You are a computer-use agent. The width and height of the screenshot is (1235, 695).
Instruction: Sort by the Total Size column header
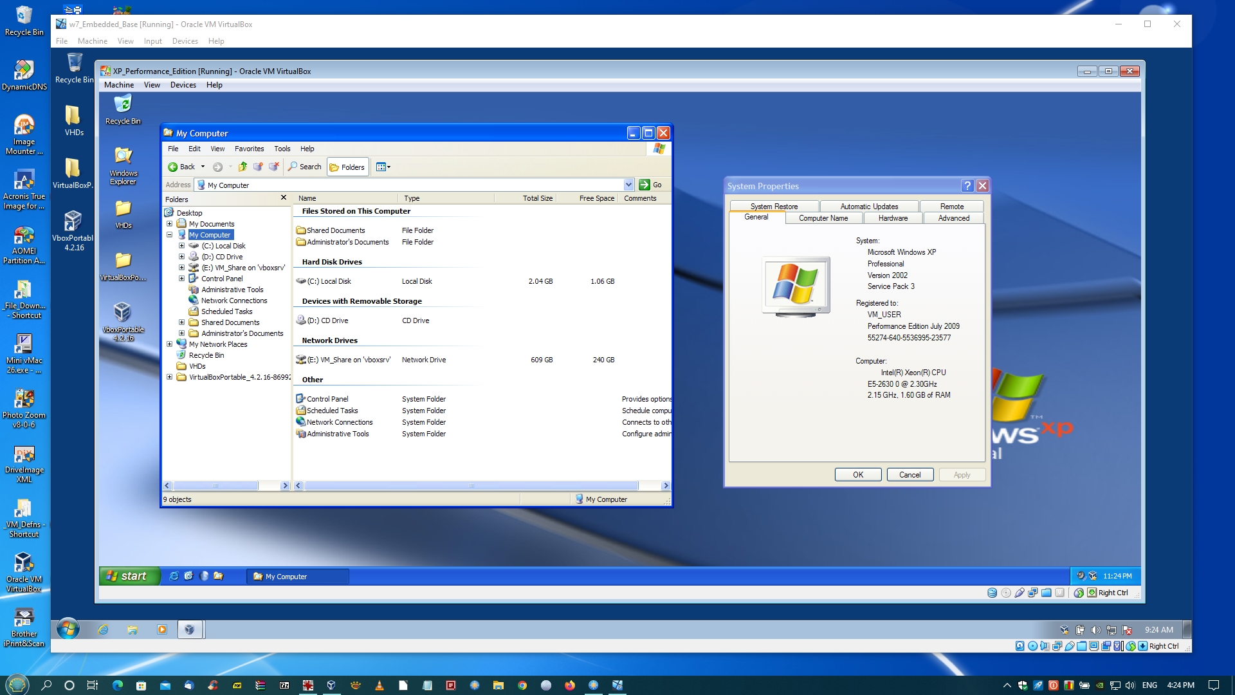pos(524,198)
